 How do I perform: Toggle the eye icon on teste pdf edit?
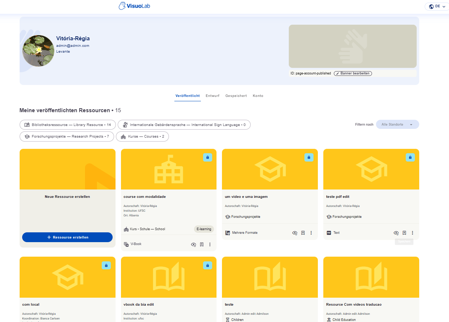(396, 233)
